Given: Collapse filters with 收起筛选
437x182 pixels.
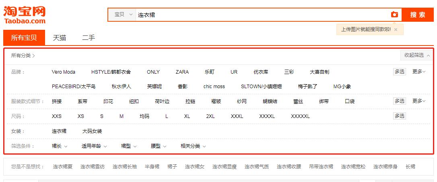Looking at the screenshot, I should (x=417, y=55).
